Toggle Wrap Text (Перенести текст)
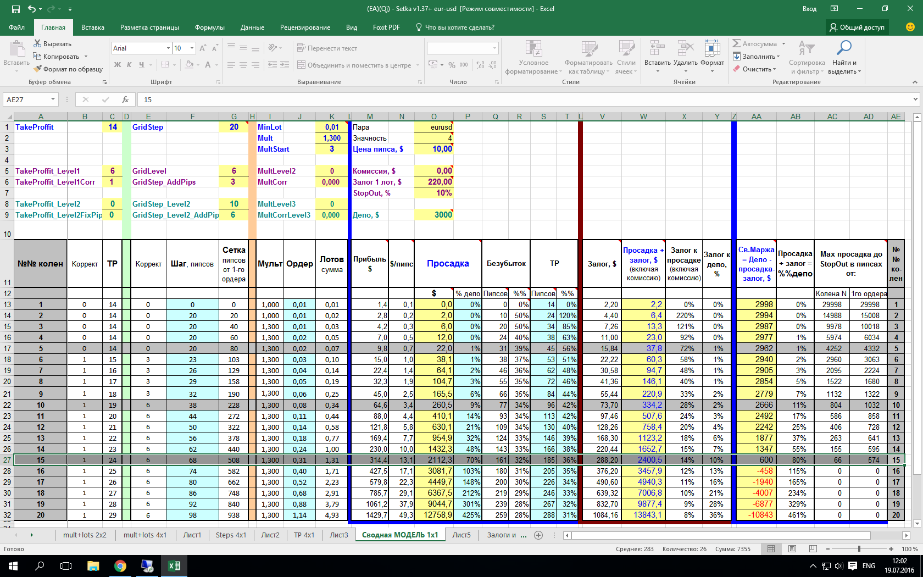The image size is (923, 577). coord(327,48)
